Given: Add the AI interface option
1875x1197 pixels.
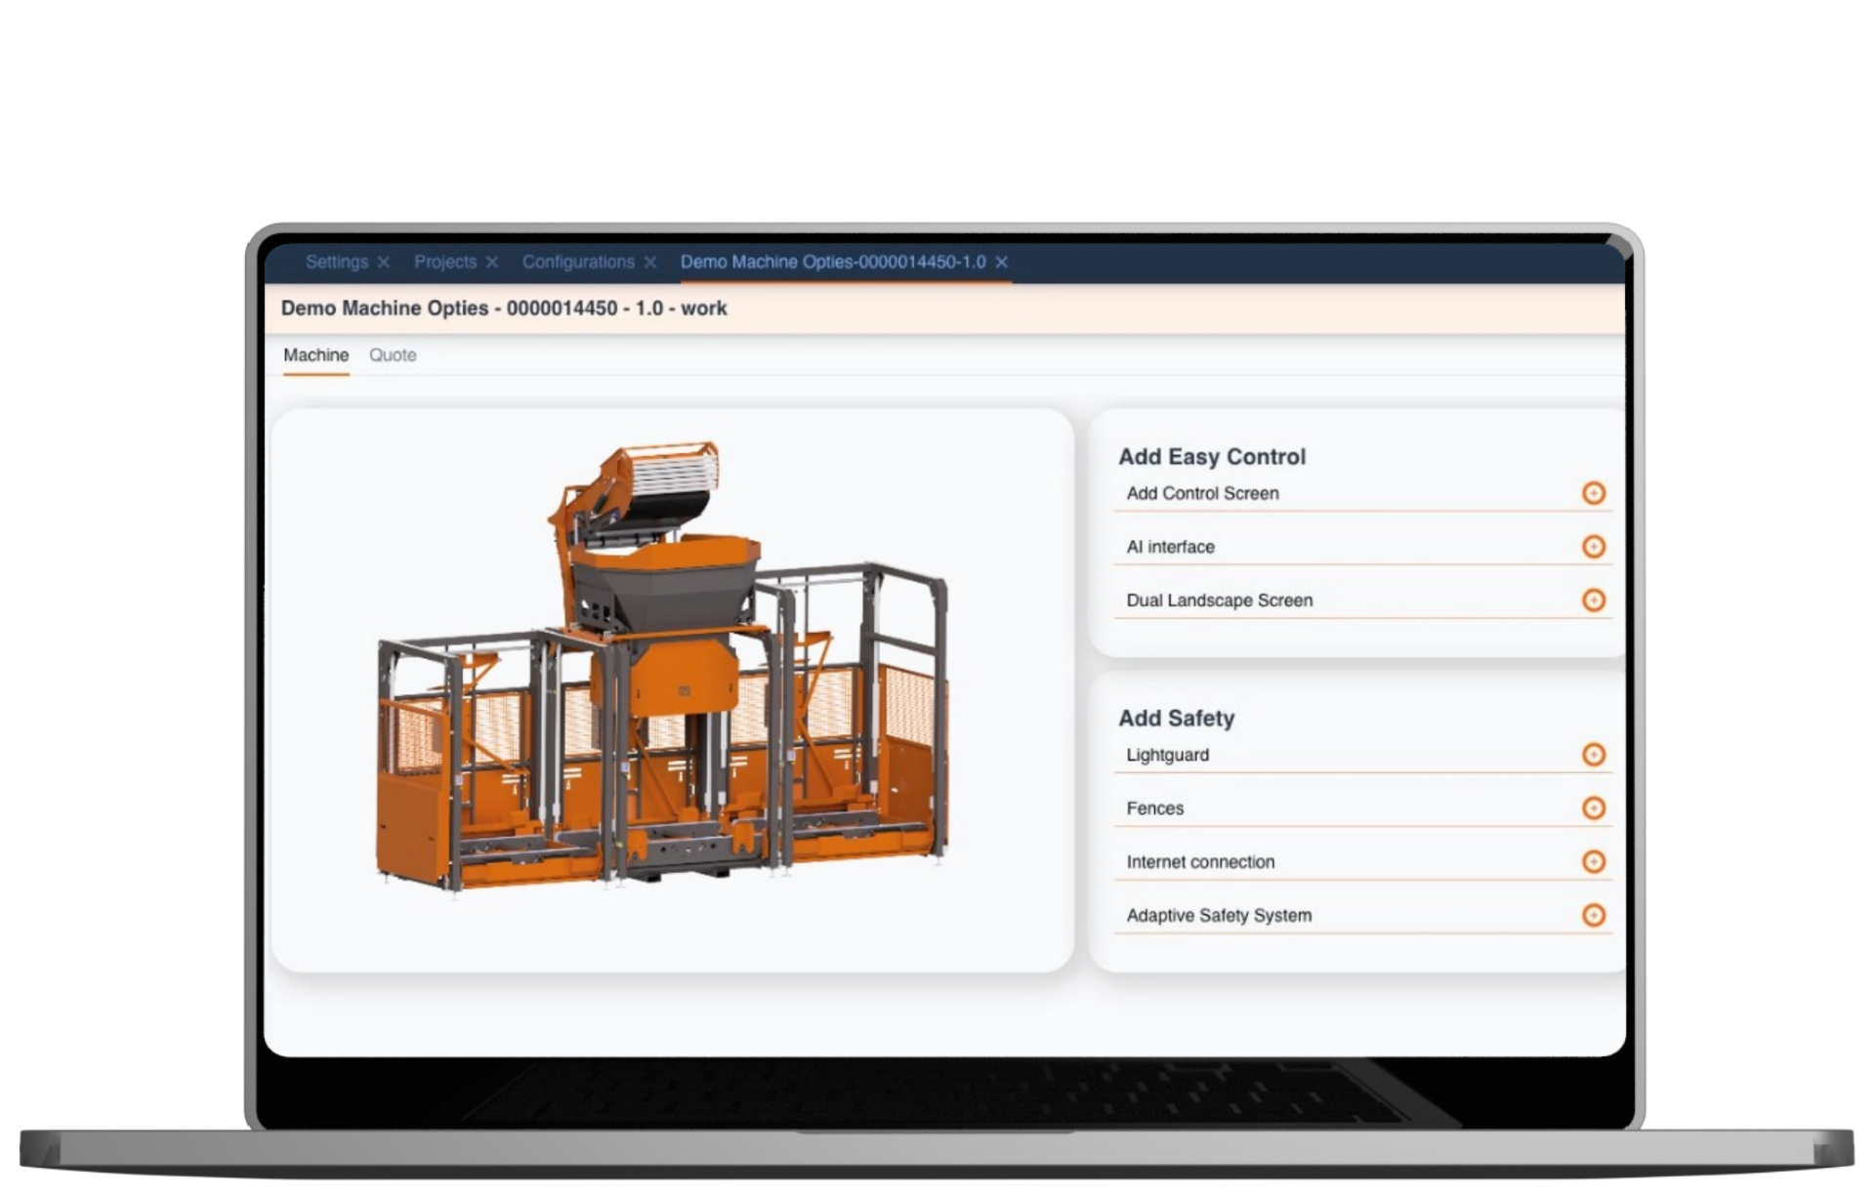Looking at the screenshot, I should click(x=1593, y=547).
